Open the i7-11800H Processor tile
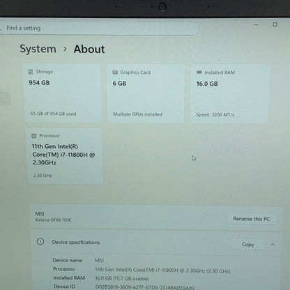The image size is (290, 290). pyautogui.click(x=65, y=156)
